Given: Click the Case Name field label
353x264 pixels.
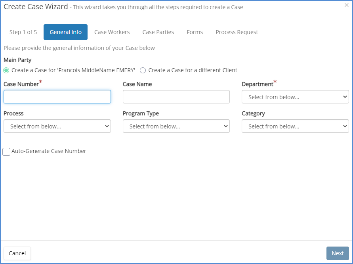Looking at the screenshot, I should (137, 84).
